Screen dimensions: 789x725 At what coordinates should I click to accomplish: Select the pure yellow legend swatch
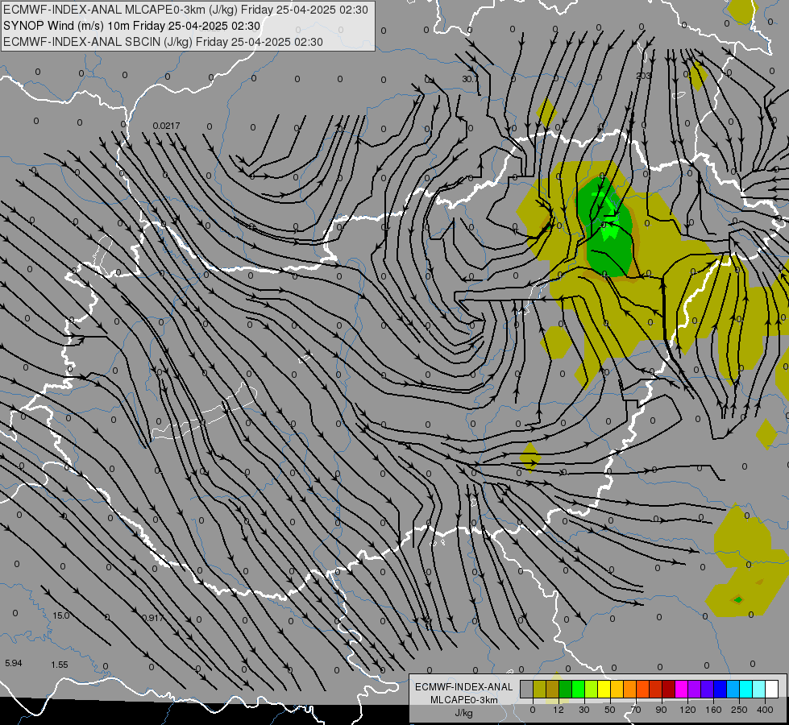pos(604,689)
